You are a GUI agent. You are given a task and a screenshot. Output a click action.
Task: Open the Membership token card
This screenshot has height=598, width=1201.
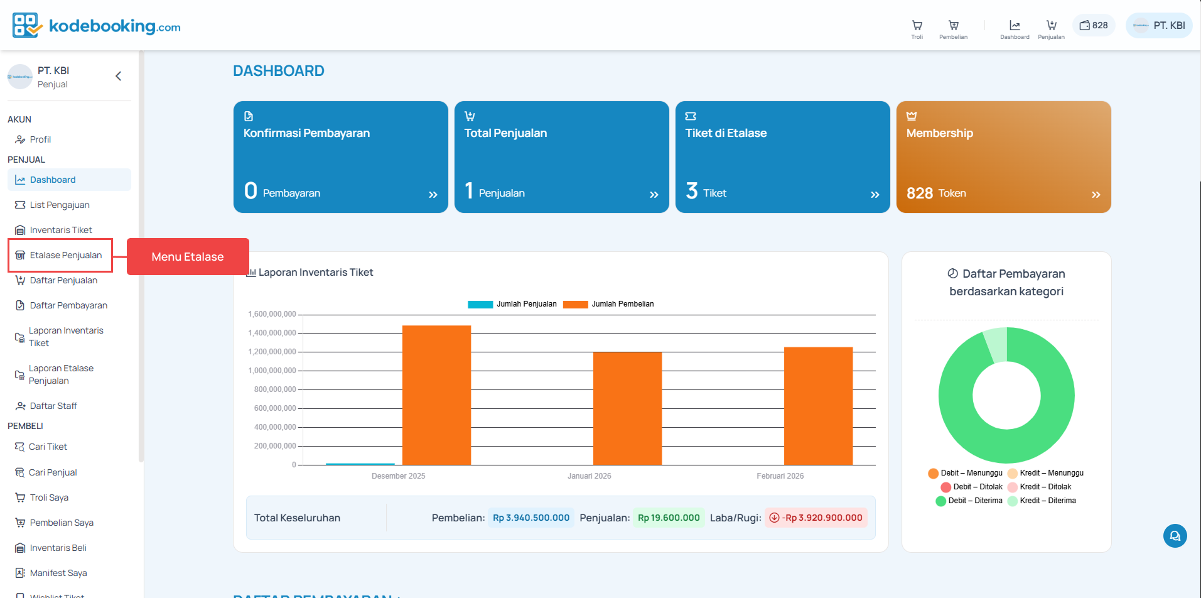click(x=1003, y=157)
